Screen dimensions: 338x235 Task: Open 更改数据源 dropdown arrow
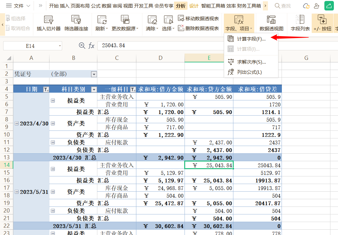click(x=137, y=29)
